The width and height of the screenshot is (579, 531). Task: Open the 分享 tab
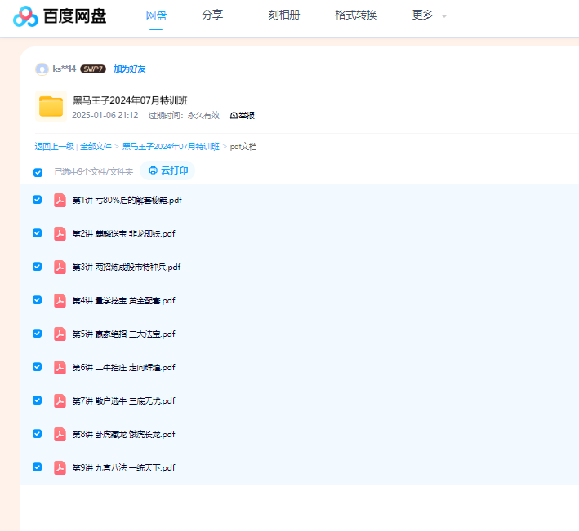click(212, 15)
